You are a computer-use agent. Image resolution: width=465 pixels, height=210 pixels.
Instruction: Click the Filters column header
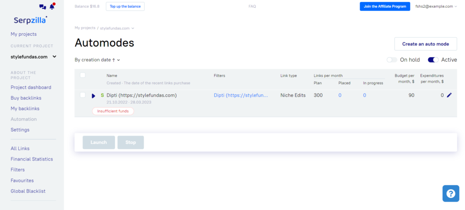click(219, 76)
